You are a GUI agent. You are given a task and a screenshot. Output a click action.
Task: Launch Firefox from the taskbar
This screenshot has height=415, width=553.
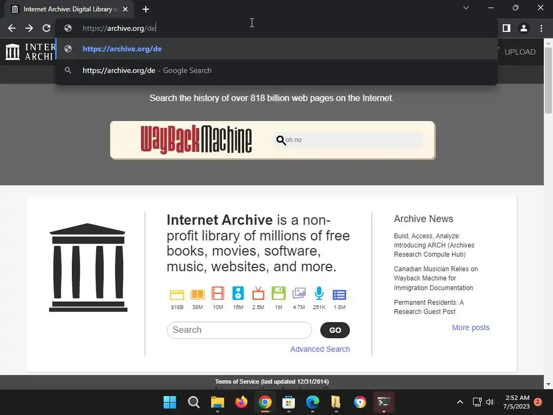[x=241, y=402]
